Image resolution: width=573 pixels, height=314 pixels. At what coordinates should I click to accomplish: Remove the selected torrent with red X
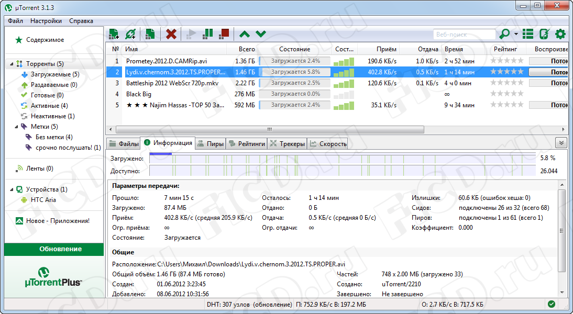coord(171,34)
